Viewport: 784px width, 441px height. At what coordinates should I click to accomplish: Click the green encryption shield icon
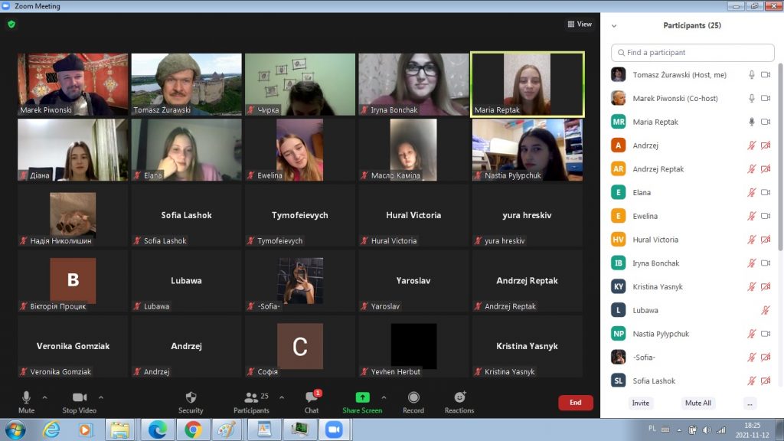coord(11,24)
